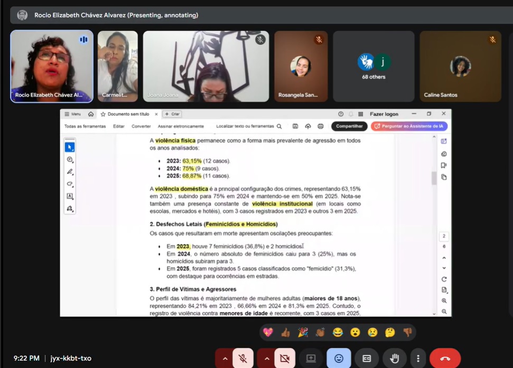
Task: Send the laughing face reaction
Action: click(x=338, y=332)
